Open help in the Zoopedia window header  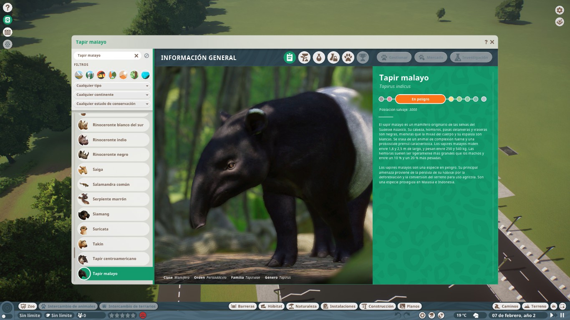[486, 42]
